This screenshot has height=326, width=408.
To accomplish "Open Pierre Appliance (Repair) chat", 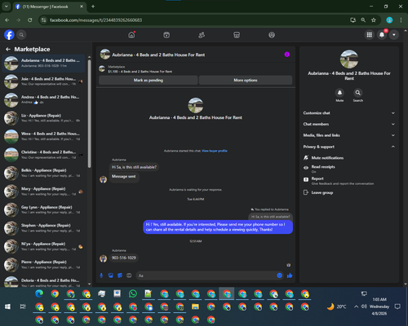I will point(44,265).
